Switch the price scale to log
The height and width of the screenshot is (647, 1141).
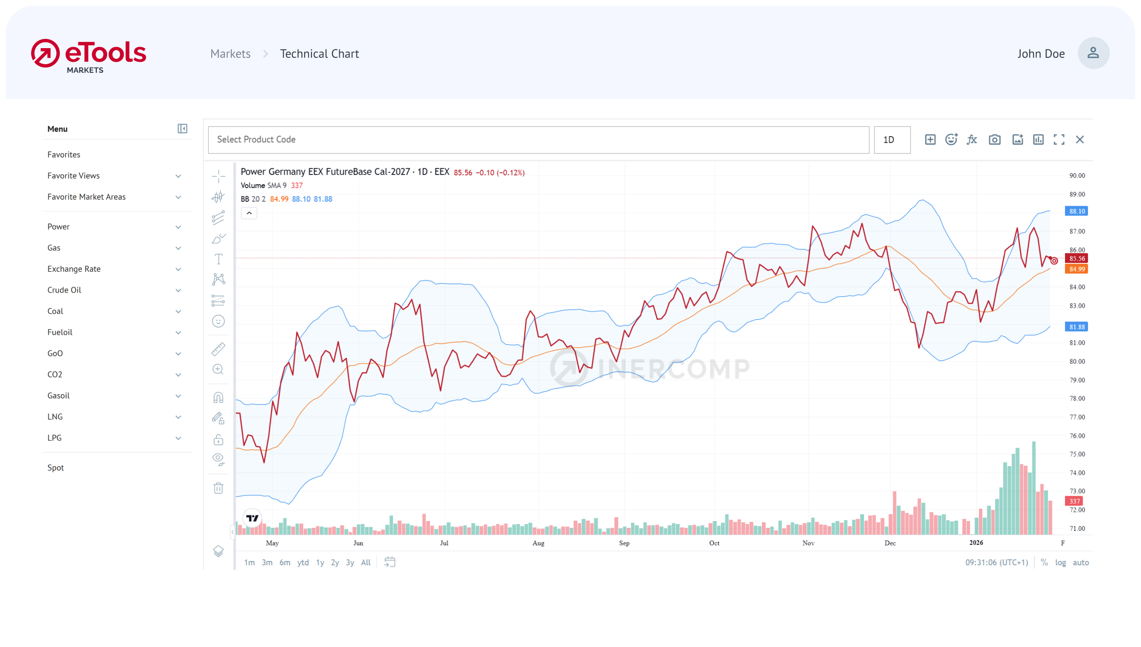click(x=1061, y=562)
